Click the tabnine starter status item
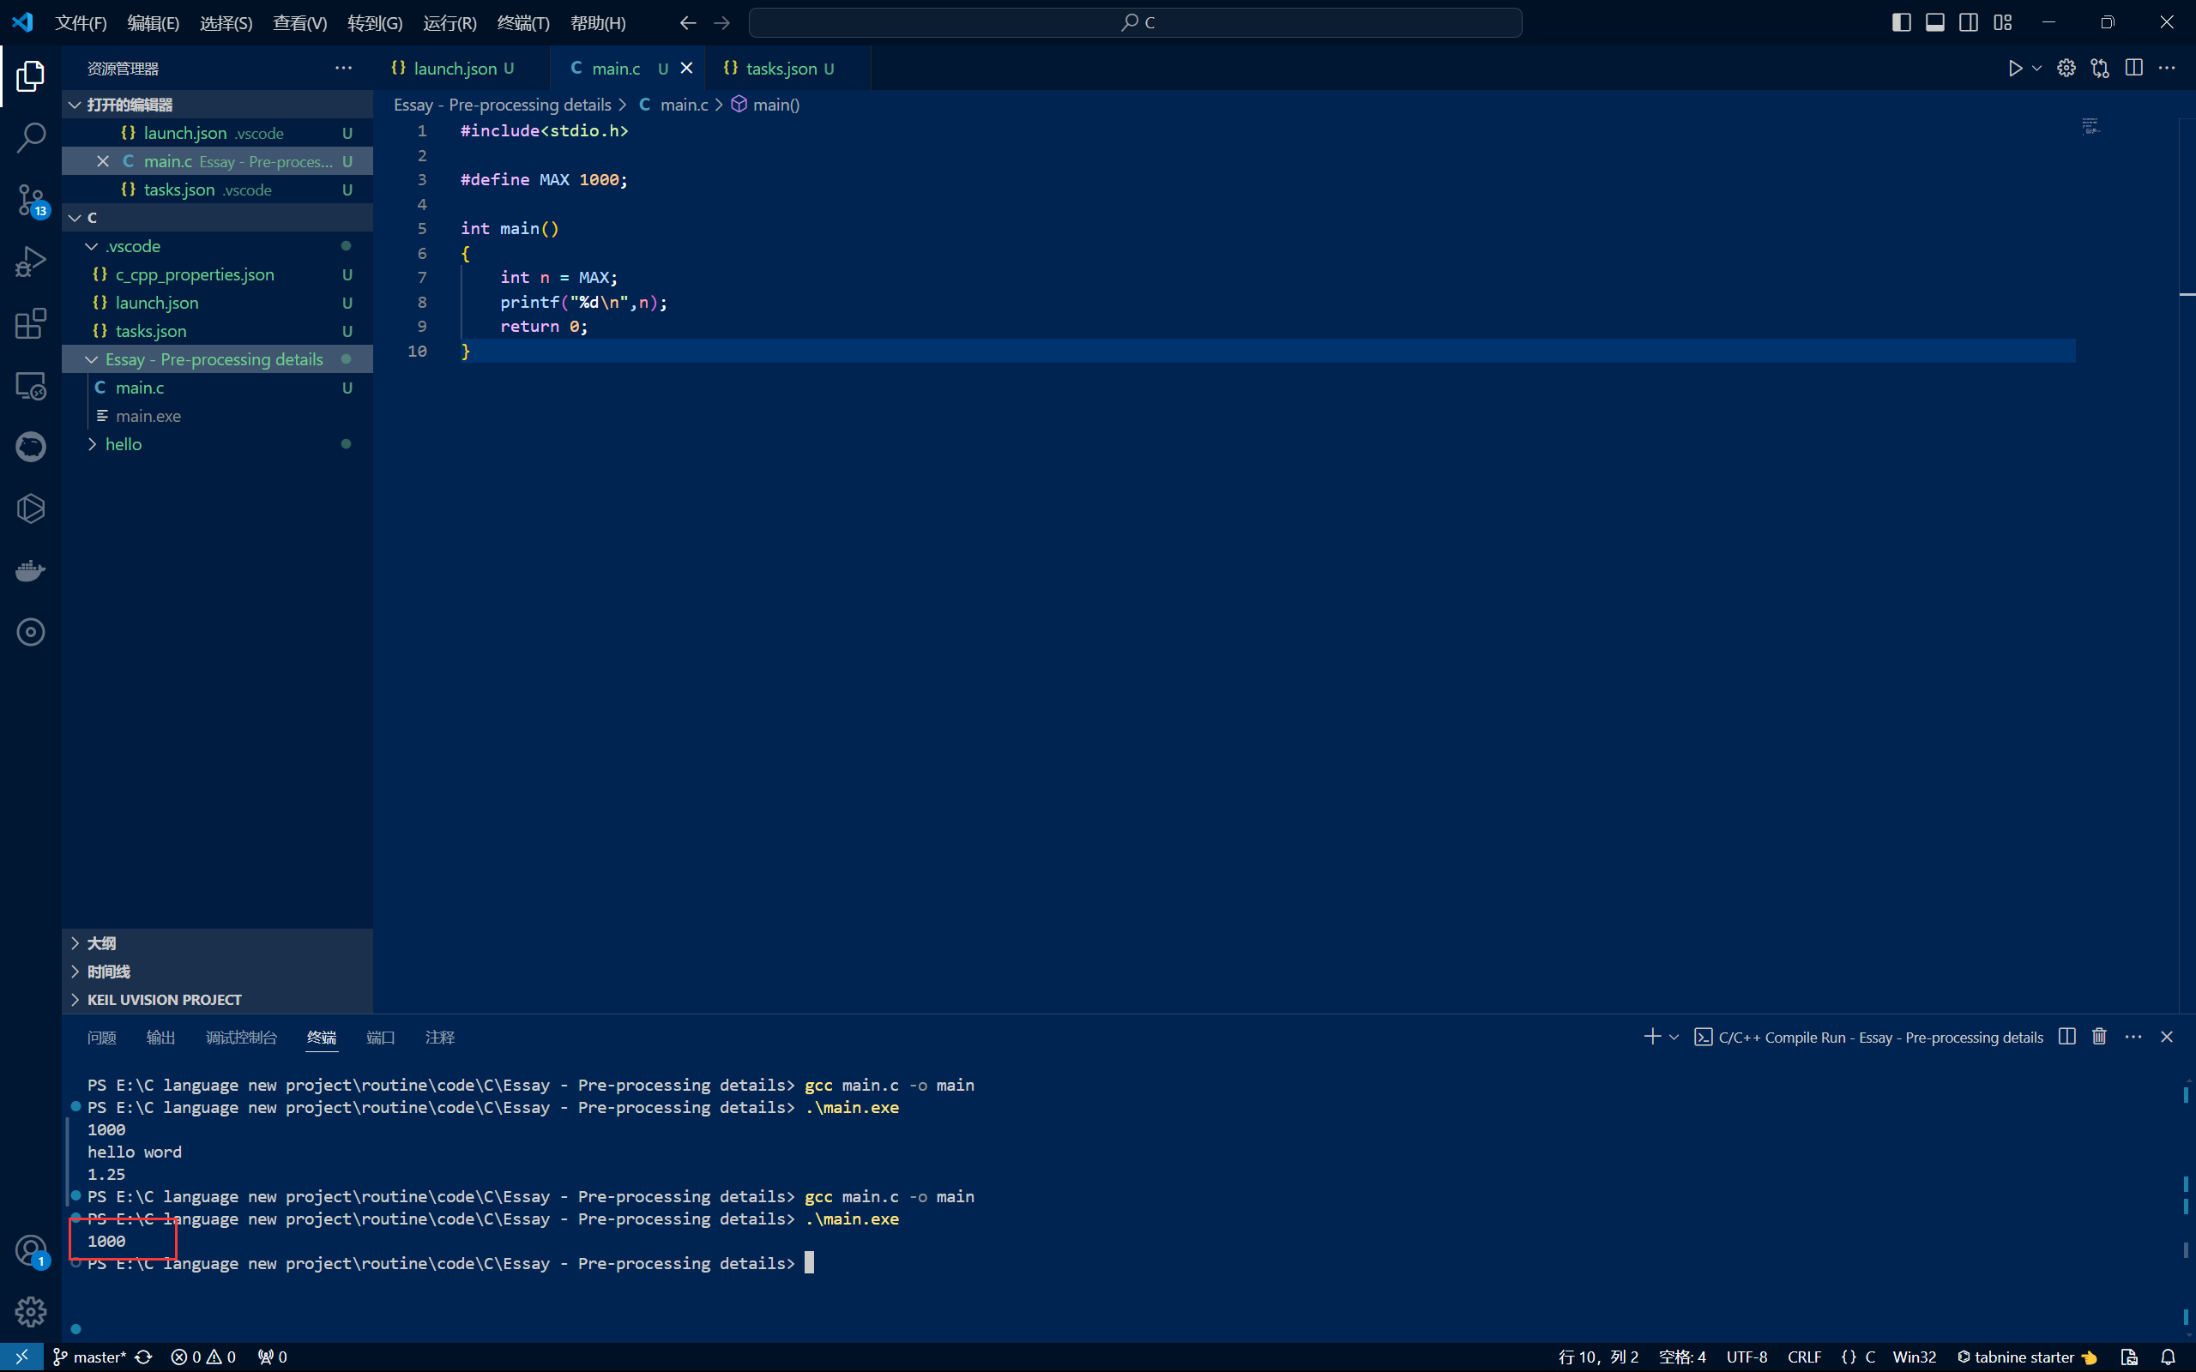This screenshot has width=2196, height=1372. click(x=2026, y=1357)
